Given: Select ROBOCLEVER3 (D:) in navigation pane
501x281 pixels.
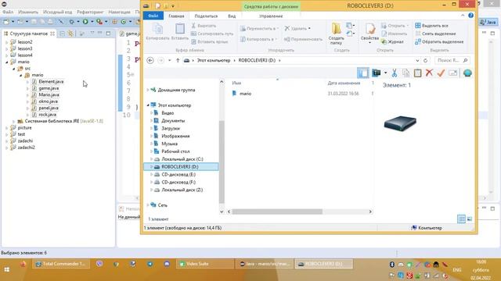Looking at the screenshot, I should (181, 166).
